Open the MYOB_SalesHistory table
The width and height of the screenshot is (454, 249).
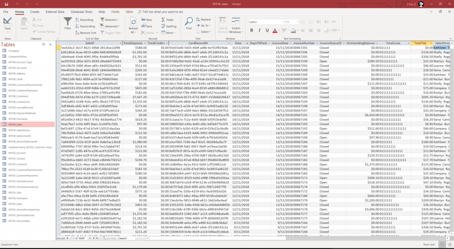[19, 130]
